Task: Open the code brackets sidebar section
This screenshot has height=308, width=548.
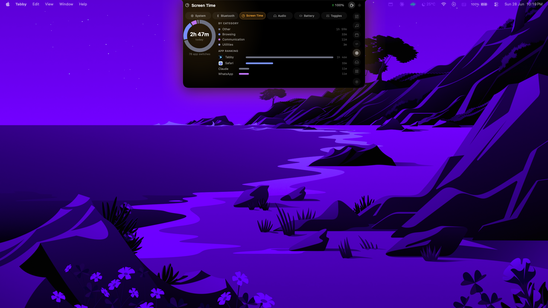Action: pyautogui.click(x=357, y=44)
